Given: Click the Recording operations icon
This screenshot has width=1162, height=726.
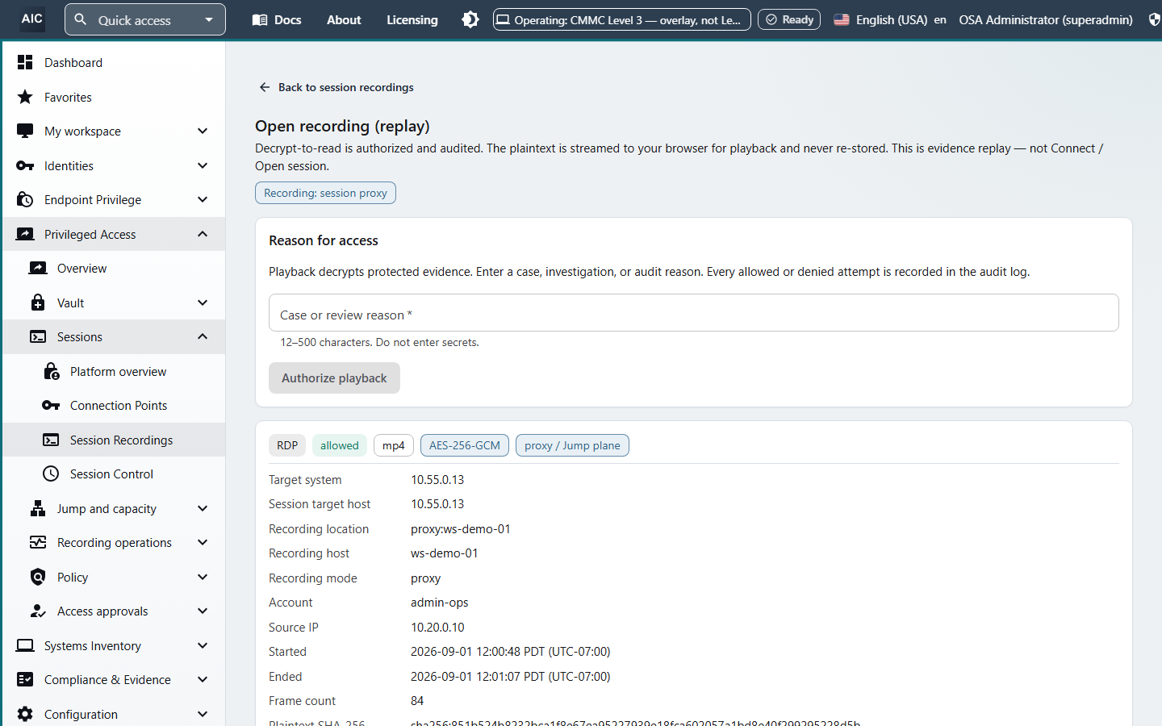Looking at the screenshot, I should click(38, 542).
